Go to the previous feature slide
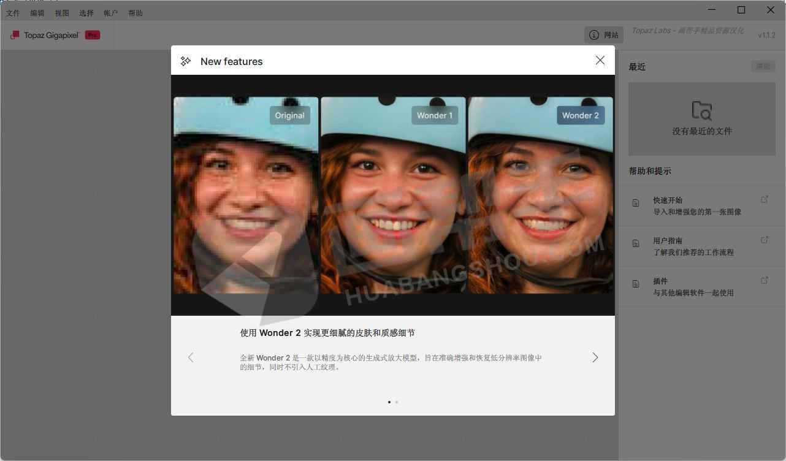 (x=191, y=357)
